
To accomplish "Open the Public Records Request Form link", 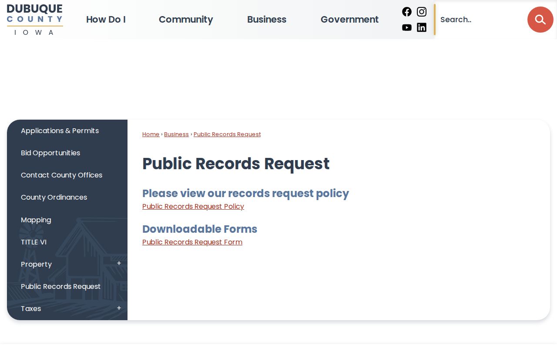I will (x=192, y=242).
